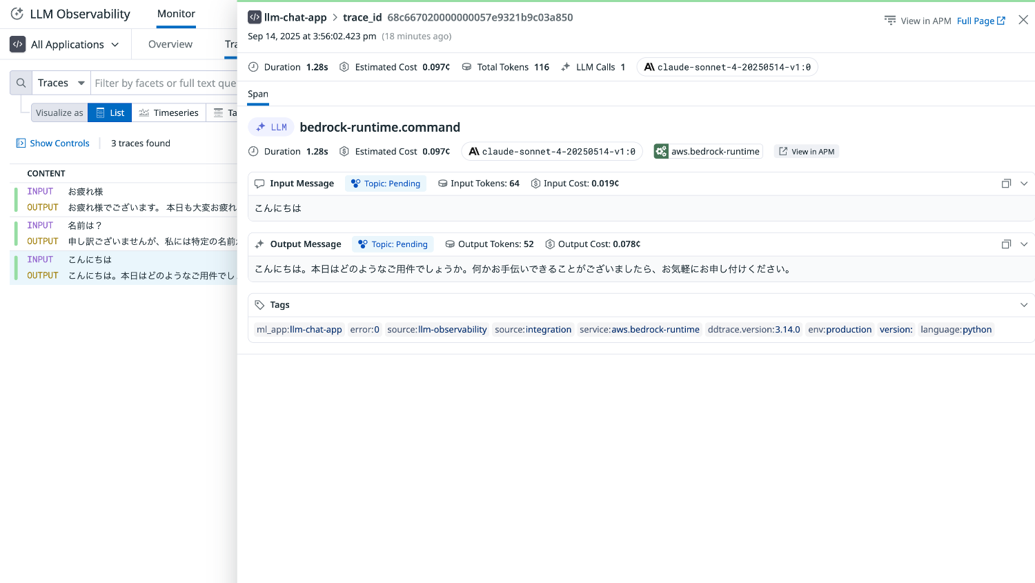This screenshot has width=1035, height=583.
Task: Click the Output Cost dollar icon
Action: pyautogui.click(x=550, y=244)
